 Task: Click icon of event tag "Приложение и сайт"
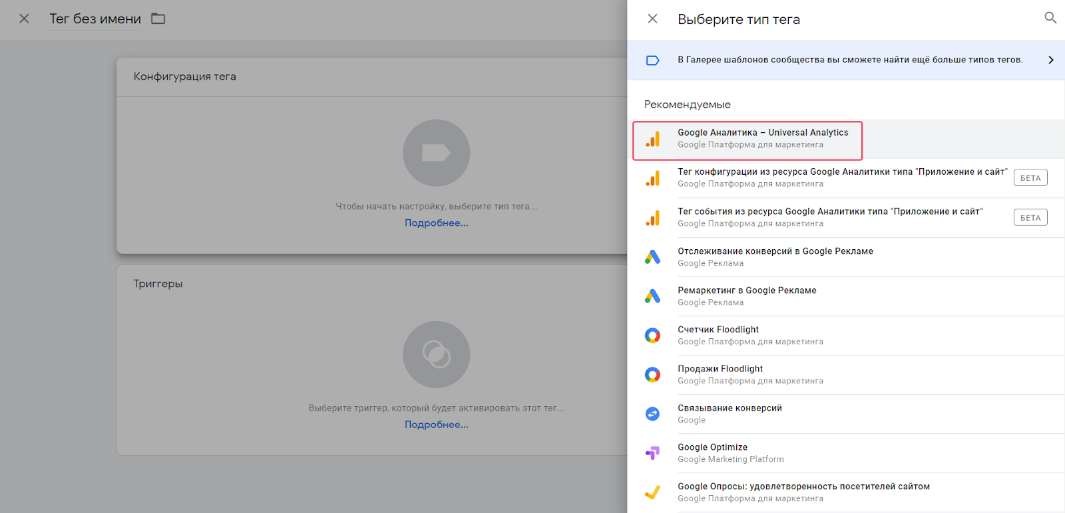point(652,218)
